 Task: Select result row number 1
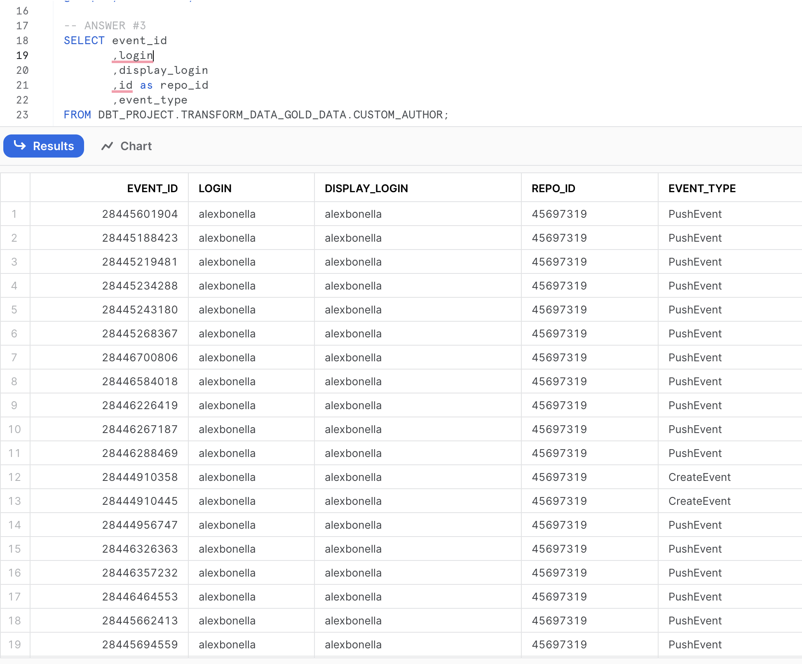click(14, 214)
